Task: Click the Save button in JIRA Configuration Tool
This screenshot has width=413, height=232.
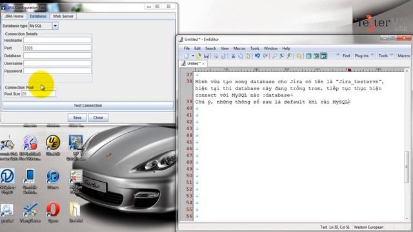Action: [x=77, y=117]
